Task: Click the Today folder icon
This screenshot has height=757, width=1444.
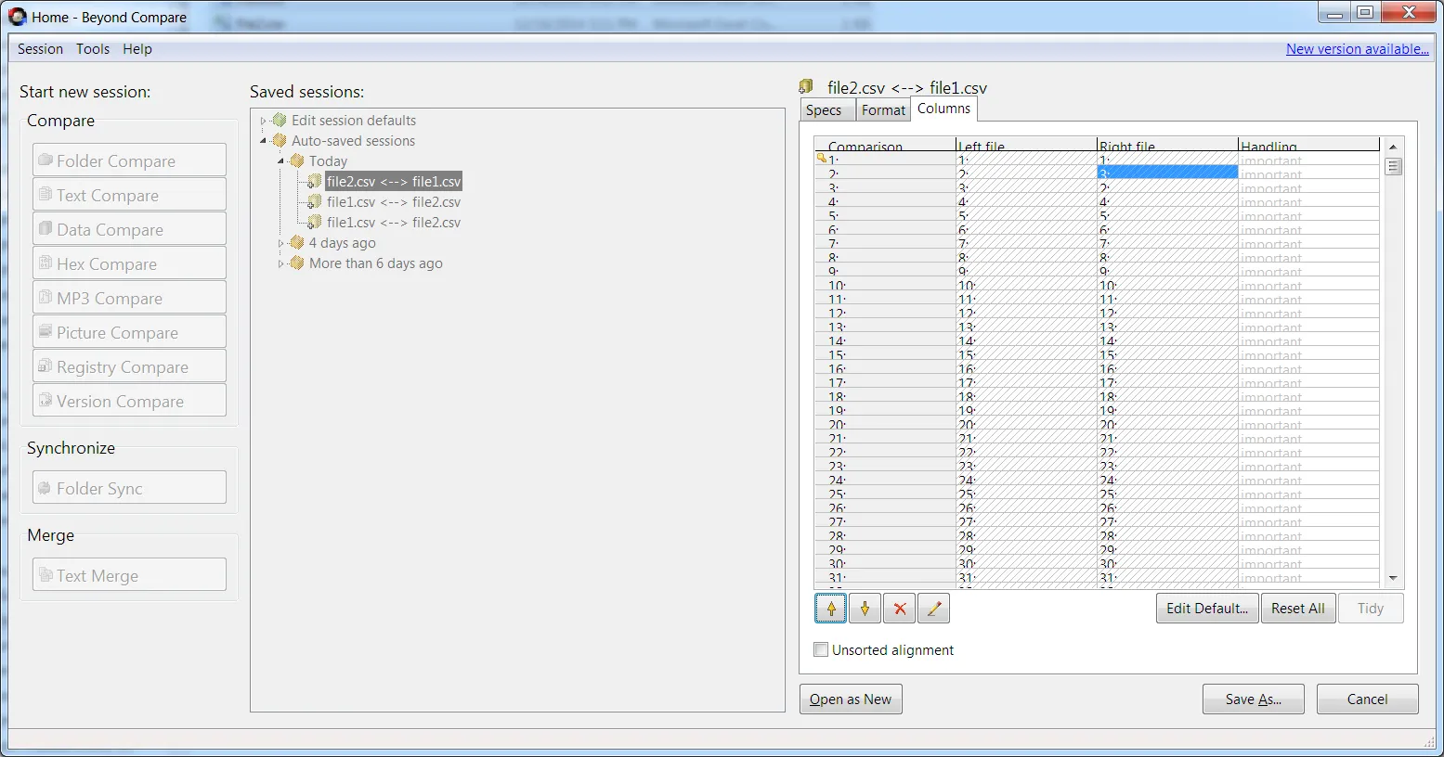Action: (x=296, y=160)
